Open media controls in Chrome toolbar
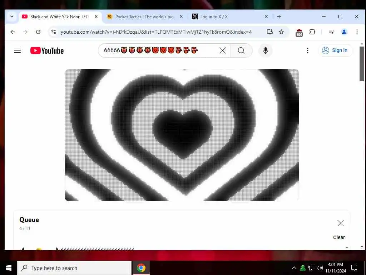366x275 pixels. [331, 32]
